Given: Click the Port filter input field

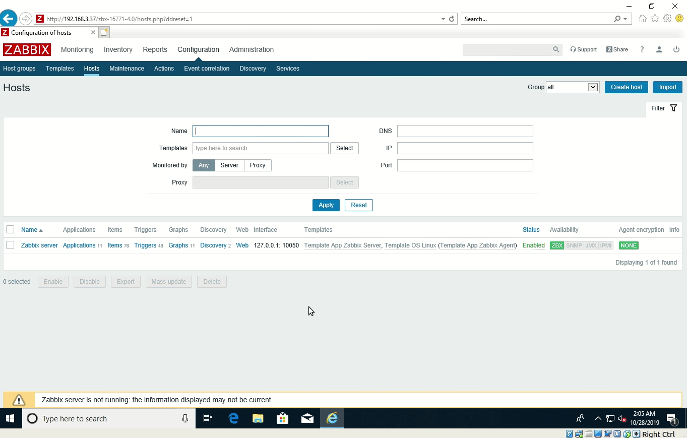Looking at the screenshot, I should point(465,165).
